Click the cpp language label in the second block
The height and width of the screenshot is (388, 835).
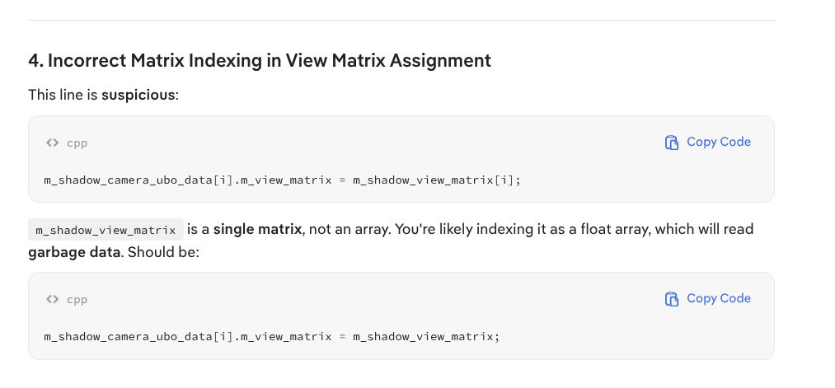[77, 299]
